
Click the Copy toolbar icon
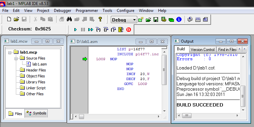click(x=43, y=20)
